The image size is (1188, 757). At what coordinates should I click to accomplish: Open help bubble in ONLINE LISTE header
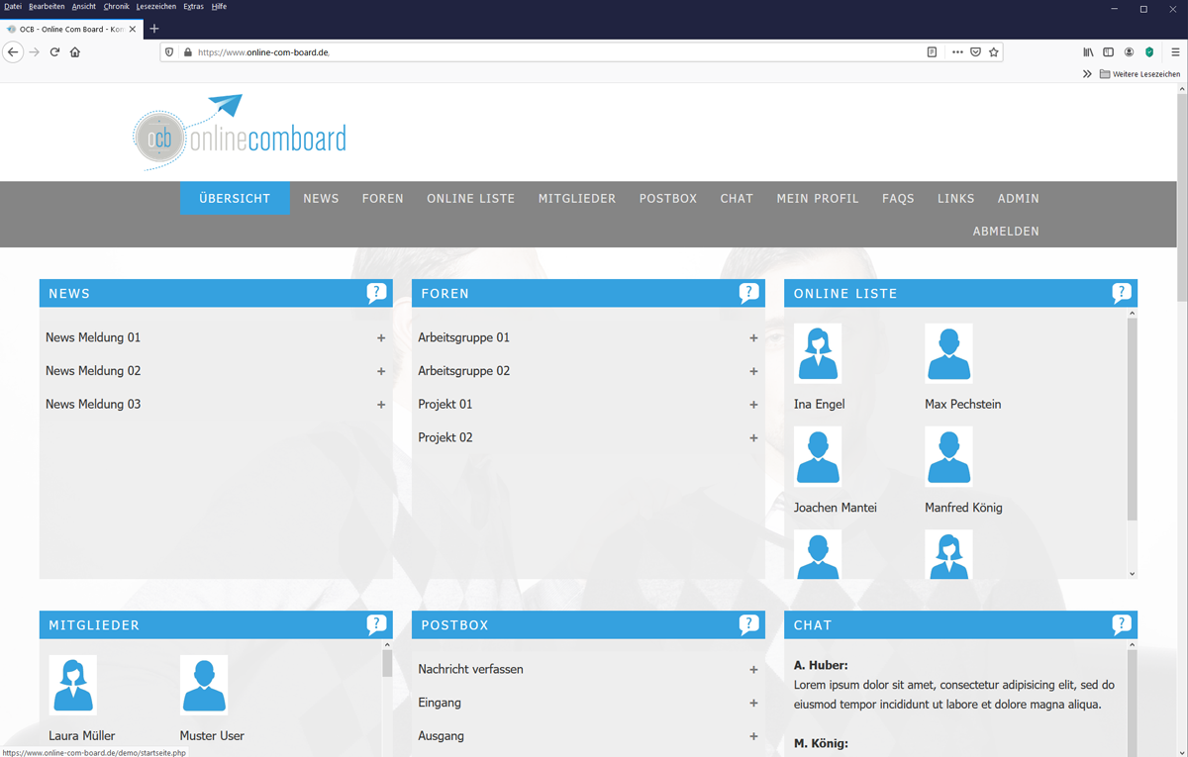1121,293
